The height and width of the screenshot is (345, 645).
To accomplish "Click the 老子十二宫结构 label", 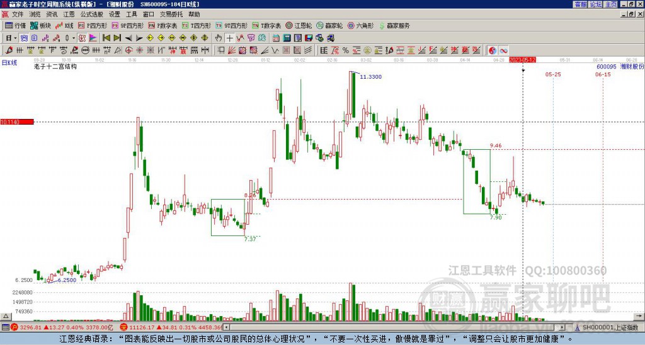I will (x=55, y=66).
